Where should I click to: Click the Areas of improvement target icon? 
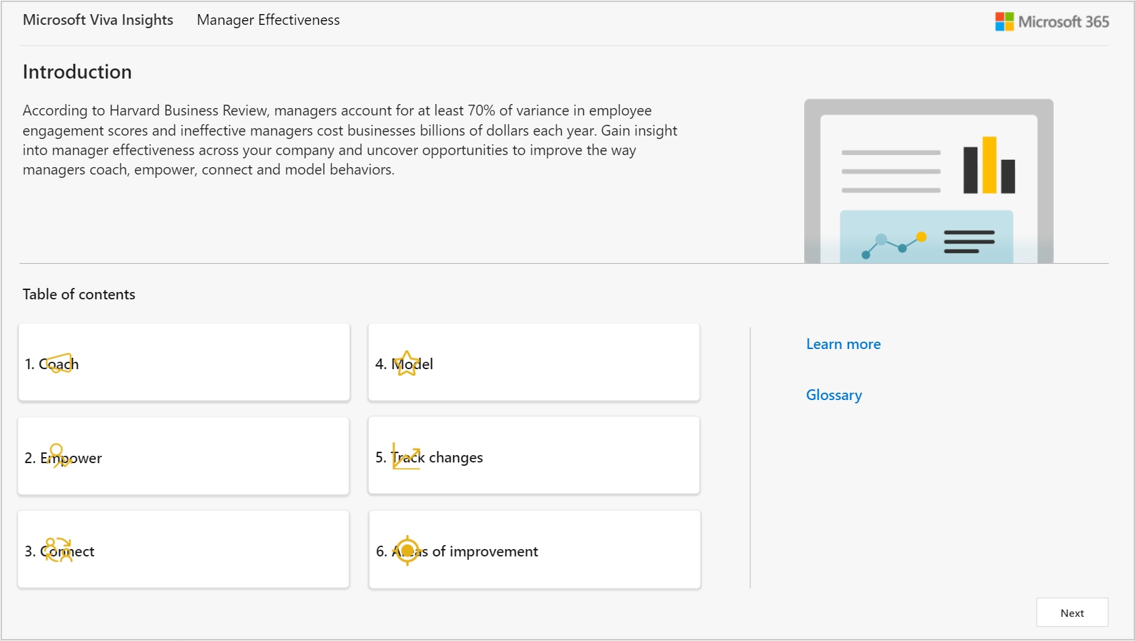[407, 551]
